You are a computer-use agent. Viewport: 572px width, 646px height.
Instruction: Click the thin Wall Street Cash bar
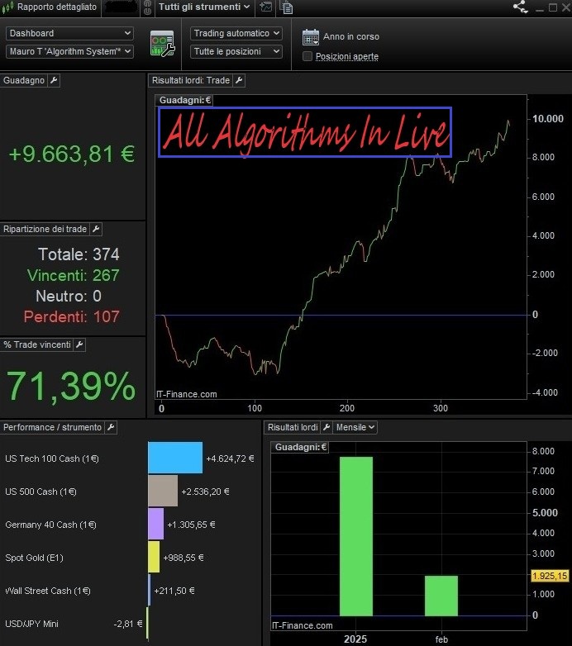[x=149, y=590]
